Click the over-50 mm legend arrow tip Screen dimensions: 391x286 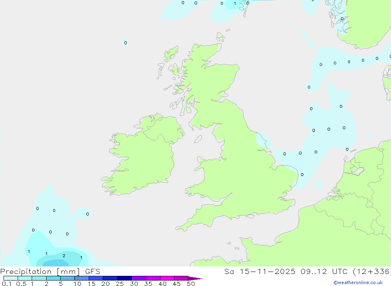pos(196,279)
